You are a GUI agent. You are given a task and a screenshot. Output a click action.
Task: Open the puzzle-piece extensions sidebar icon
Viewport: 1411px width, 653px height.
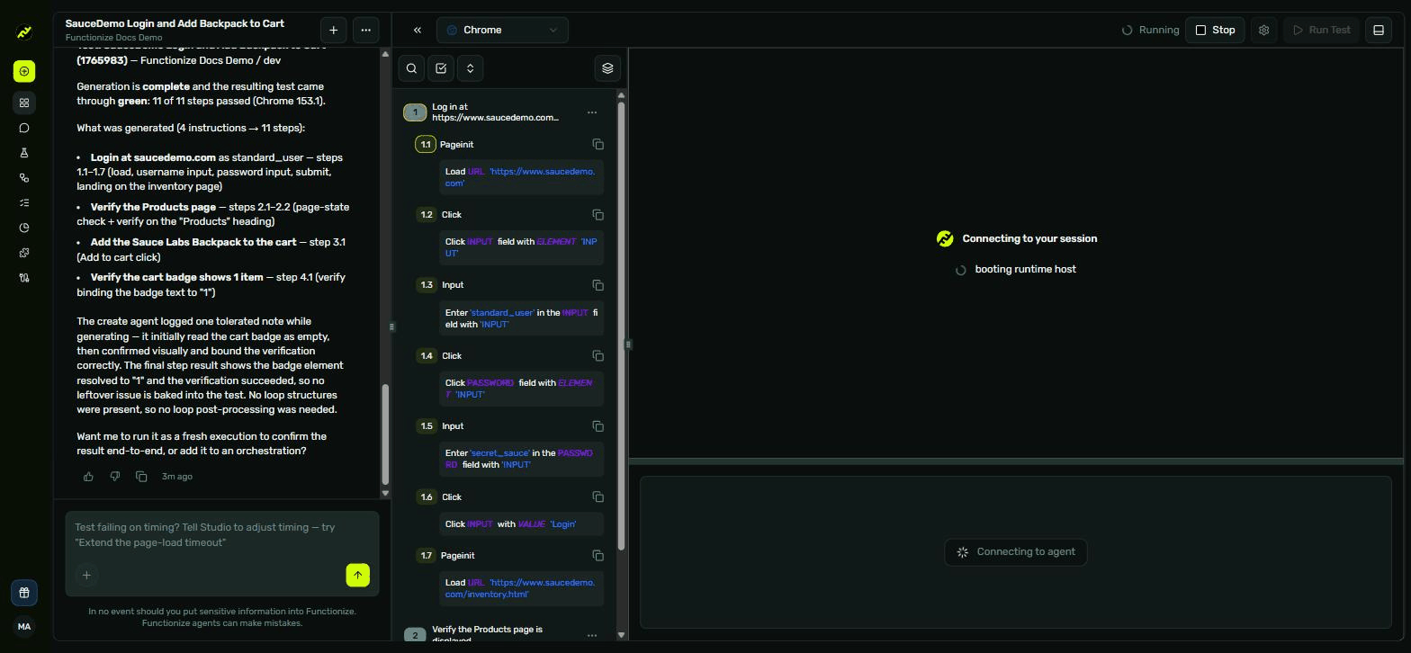pos(24,253)
